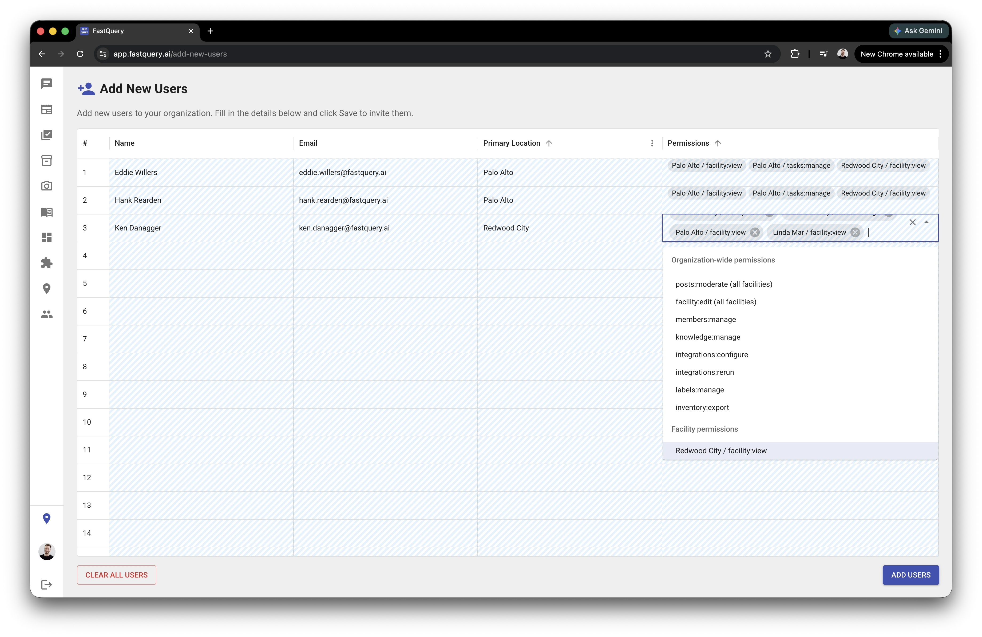The image size is (982, 637).
Task: Select posts:moderate (all facilities) option
Action: point(800,284)
